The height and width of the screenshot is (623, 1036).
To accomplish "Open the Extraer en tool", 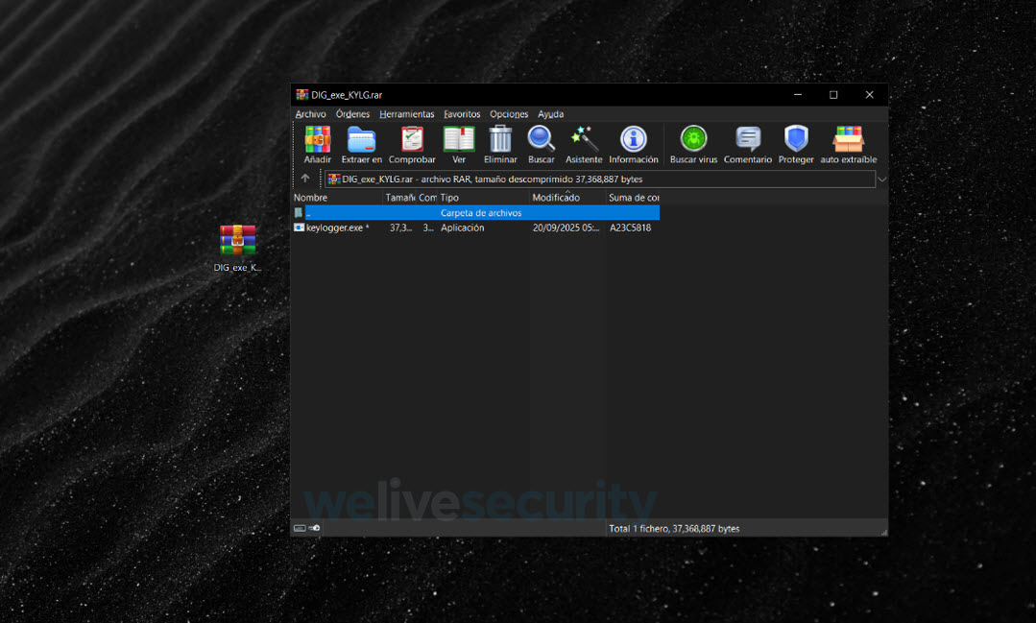I will [361, 140].
